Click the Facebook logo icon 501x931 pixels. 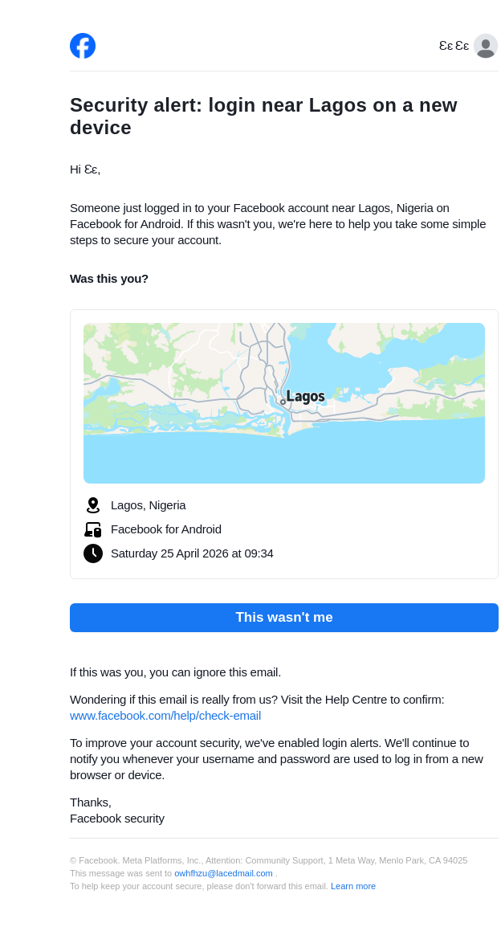[x=83, y=46]
